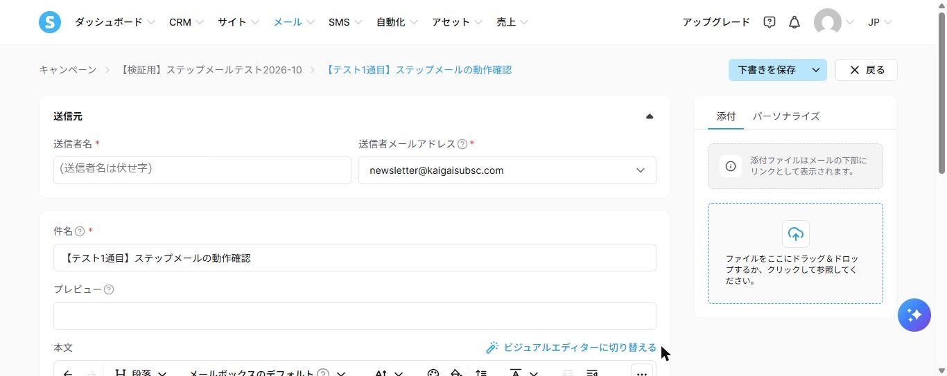Open the サイト menu
The width and height of the screenshot is (947, 376).
[238, 22]
